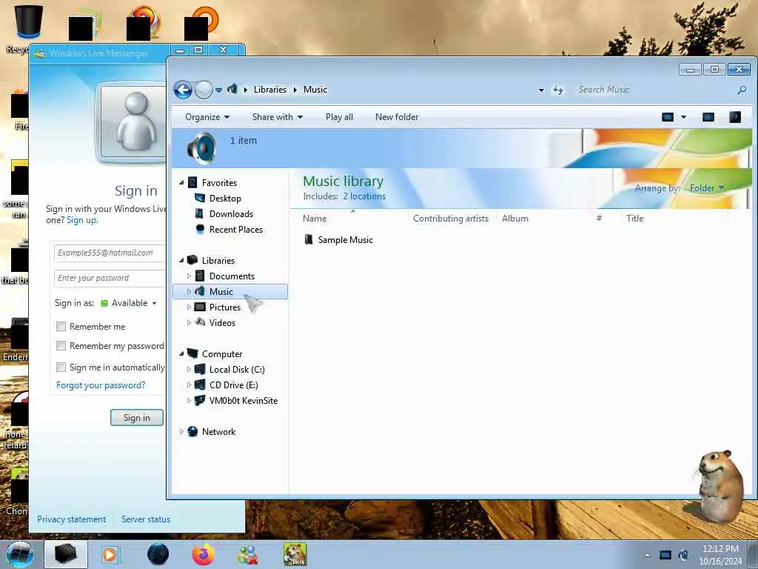The height and width of the screenshot is (569, 758).
Task: Select Libraries in the address bar
Action: pos(269,90)
